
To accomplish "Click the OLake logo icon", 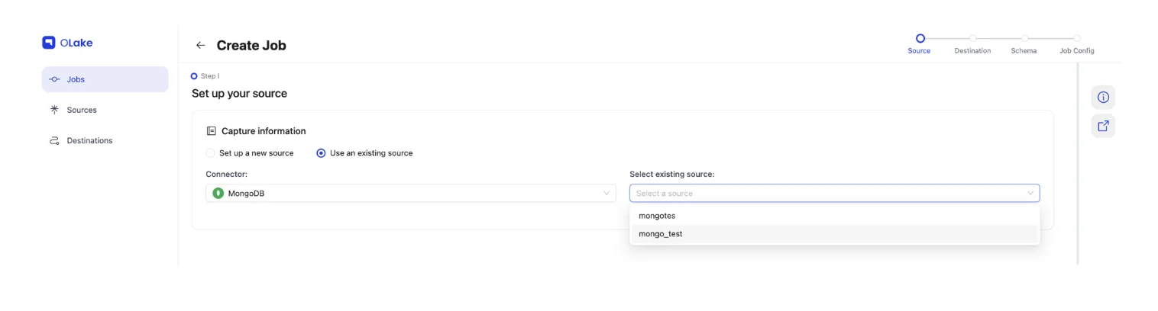I will pyautogui.click(x=49, y=43).
